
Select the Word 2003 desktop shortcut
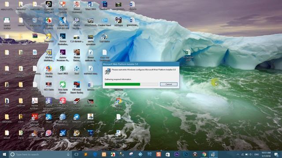[91, 6]
